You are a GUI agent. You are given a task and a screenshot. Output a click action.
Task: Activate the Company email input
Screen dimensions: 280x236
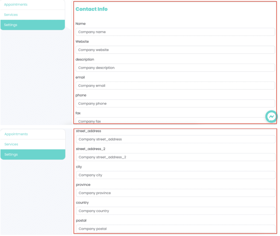(x=175, y=85)
